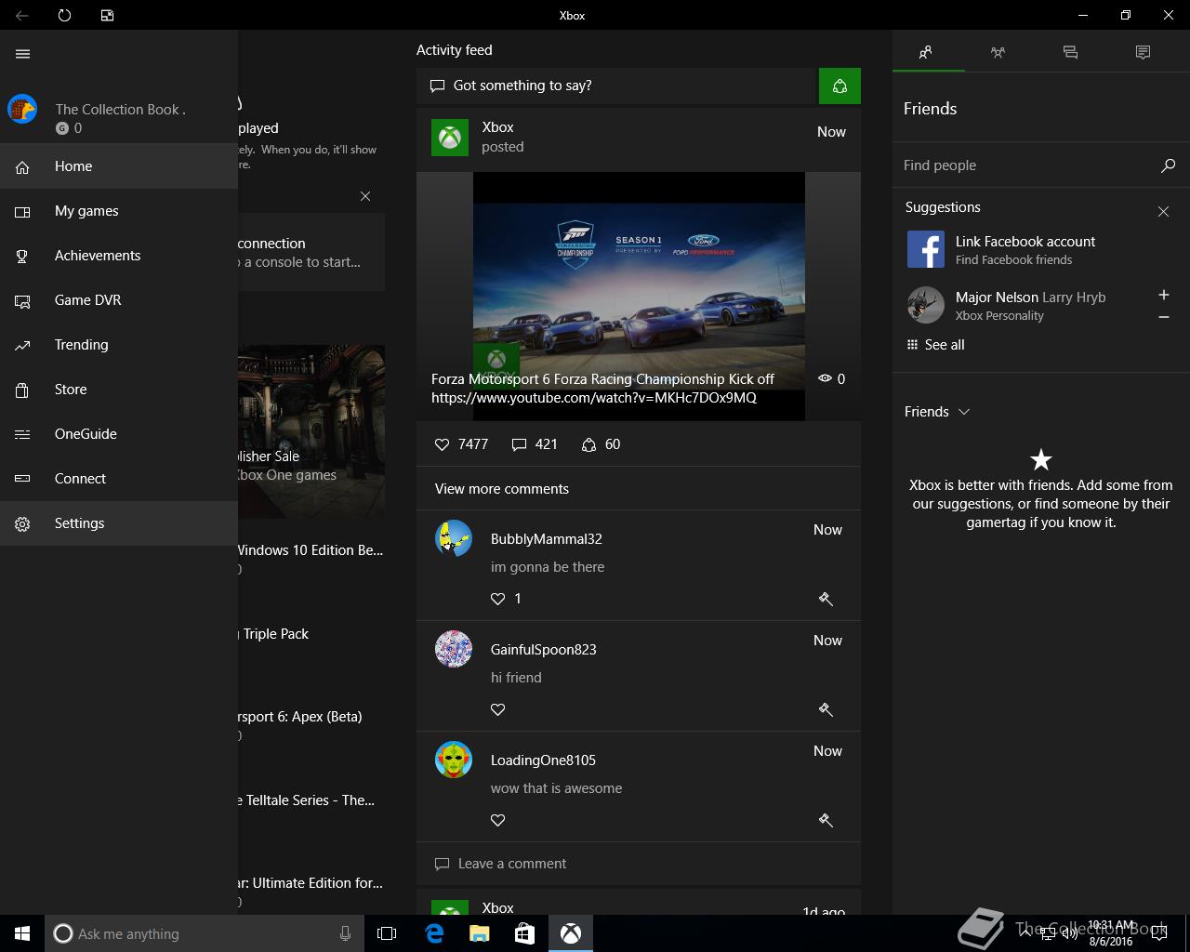
Task: Remove Major Nelson suggestion with minus
Action: 1163,317
